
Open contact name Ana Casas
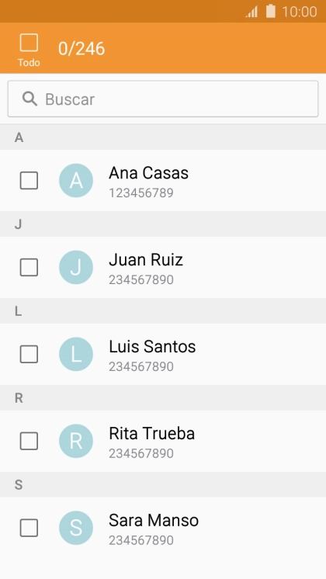point(148,173)
